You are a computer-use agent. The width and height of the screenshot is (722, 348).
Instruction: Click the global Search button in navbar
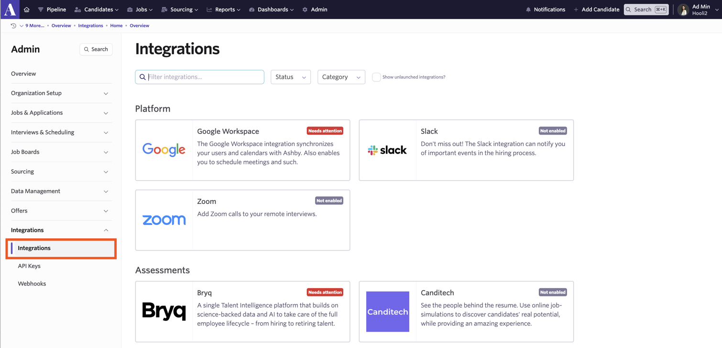pos(646,10)
